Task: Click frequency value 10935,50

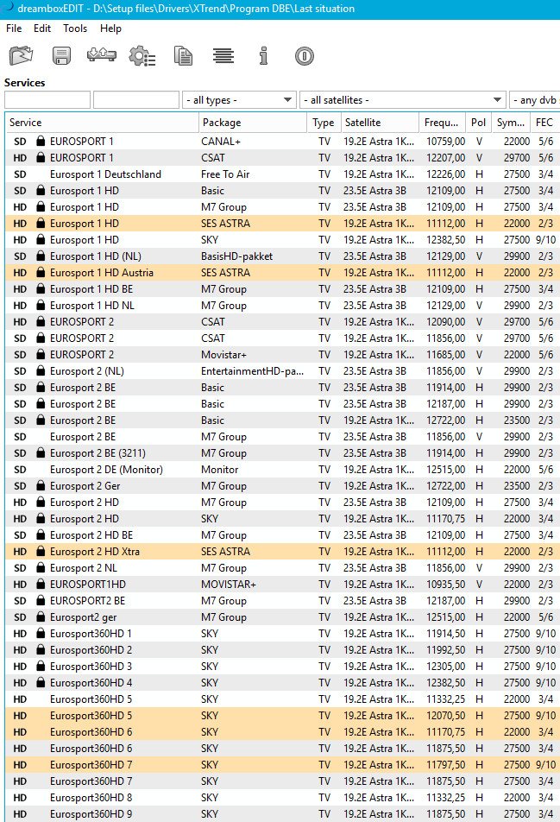Action: (446, 584)
